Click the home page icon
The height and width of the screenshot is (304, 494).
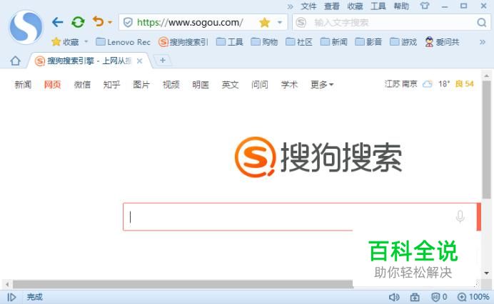15,61
